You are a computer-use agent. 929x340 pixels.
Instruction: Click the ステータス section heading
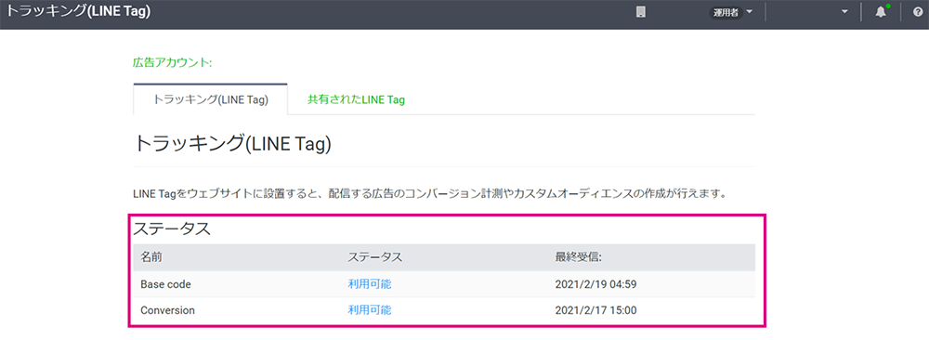172,229
